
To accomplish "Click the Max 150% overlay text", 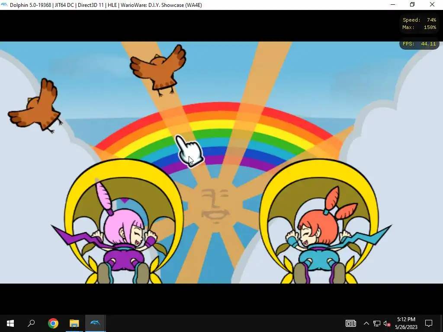I will click(x=419, y=27).
